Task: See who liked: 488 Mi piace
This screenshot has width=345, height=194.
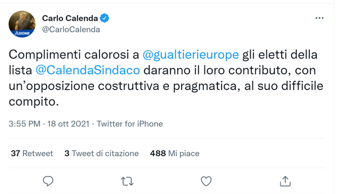Action: pos(175,154)
